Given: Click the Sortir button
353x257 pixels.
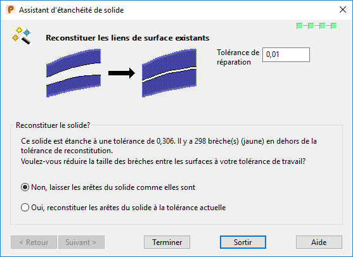Looking at the screenshot, I should [x=243, y=242].
